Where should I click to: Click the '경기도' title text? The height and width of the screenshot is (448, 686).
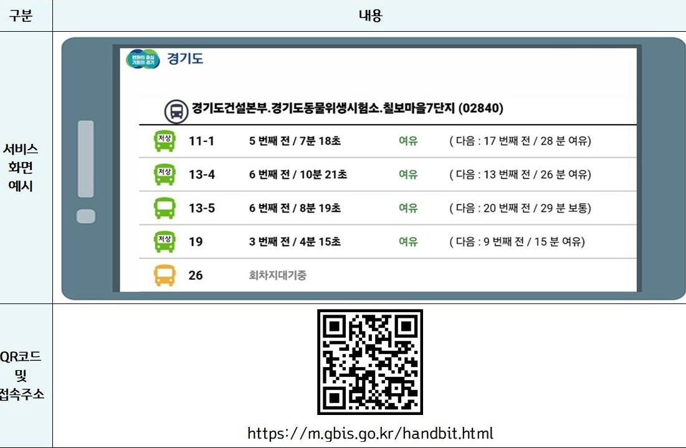[185, 59]
